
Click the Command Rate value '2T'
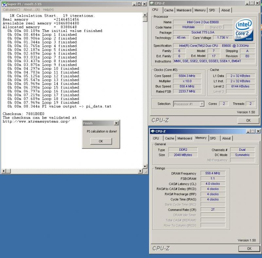pyautogui.click(x=213, y=210)
